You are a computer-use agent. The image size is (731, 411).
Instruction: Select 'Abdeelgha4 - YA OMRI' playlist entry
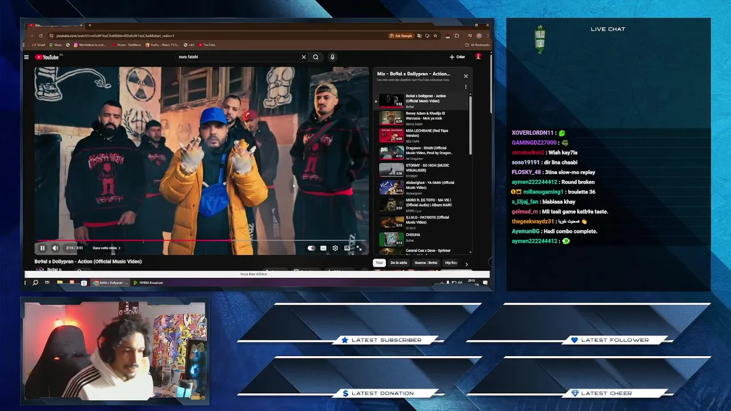tap(421, 187)
